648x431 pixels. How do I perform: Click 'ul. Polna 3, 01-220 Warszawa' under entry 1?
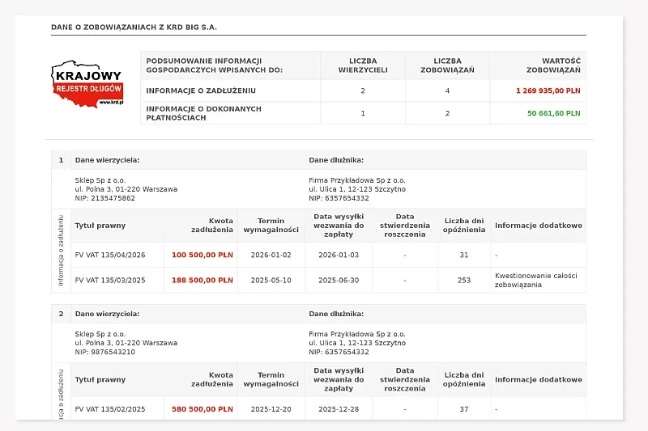click(x=126, y=189)
